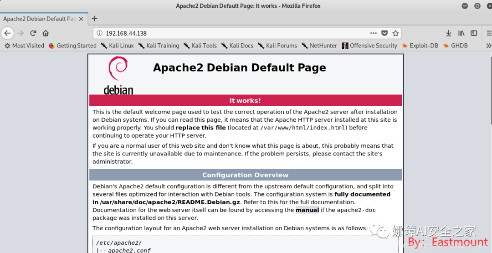Bookmark this page with the star
492x253 pixels.
(x=395, y=33)
